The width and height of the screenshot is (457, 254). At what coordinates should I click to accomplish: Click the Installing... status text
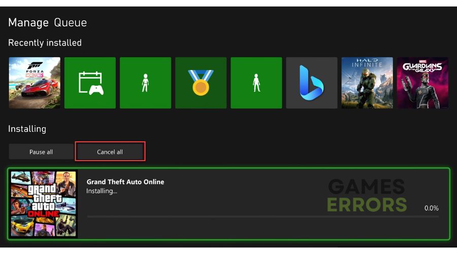pyautogui.click(x=102, y=191)
